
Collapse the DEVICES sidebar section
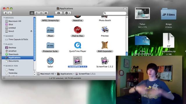[4, 18]
